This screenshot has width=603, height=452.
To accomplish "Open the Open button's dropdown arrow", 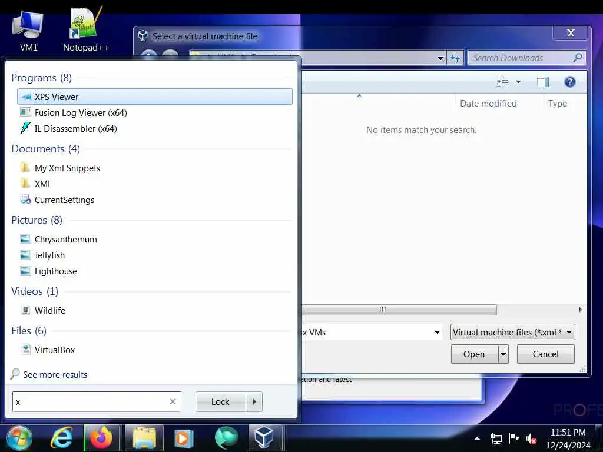I will pos(503,354).
